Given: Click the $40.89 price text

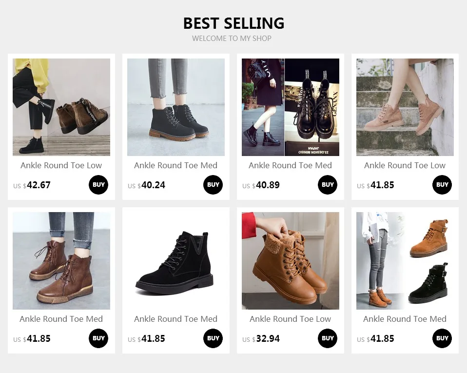Looking at the screenshot, I should point(261,185).
